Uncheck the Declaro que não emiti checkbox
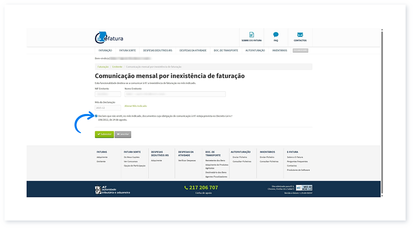 (96, 116)
